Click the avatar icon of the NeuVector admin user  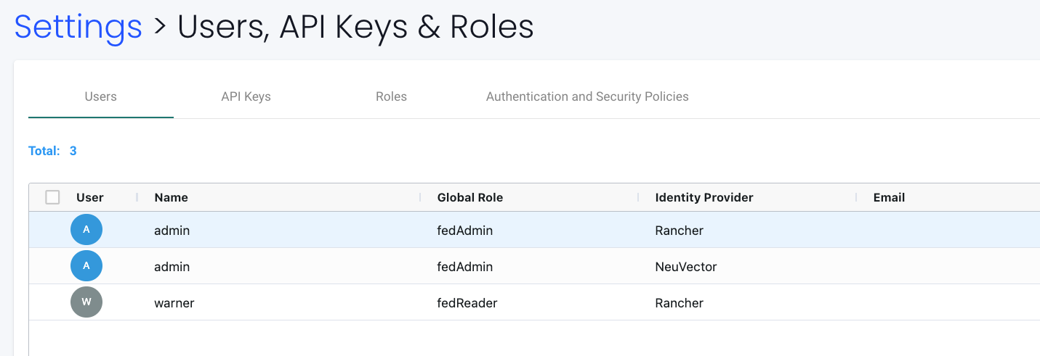[86, 266]
